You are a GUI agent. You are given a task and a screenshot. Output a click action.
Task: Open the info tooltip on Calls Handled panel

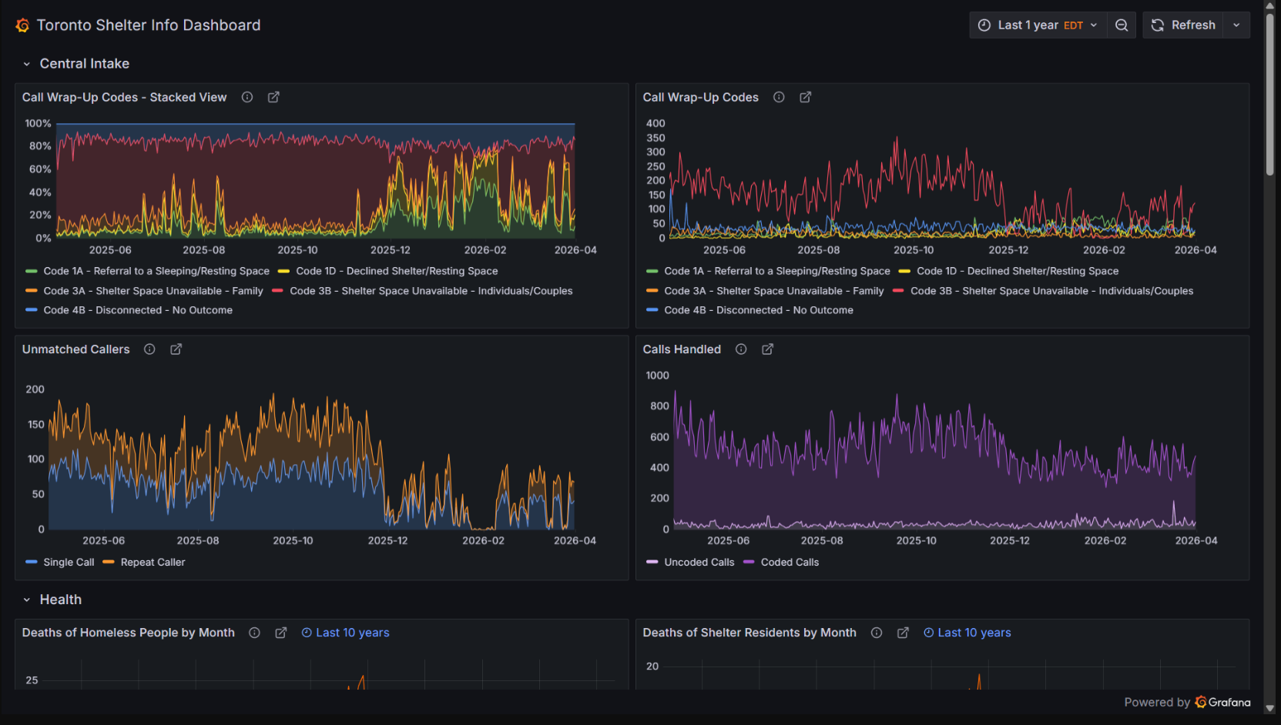coord(740,349)
